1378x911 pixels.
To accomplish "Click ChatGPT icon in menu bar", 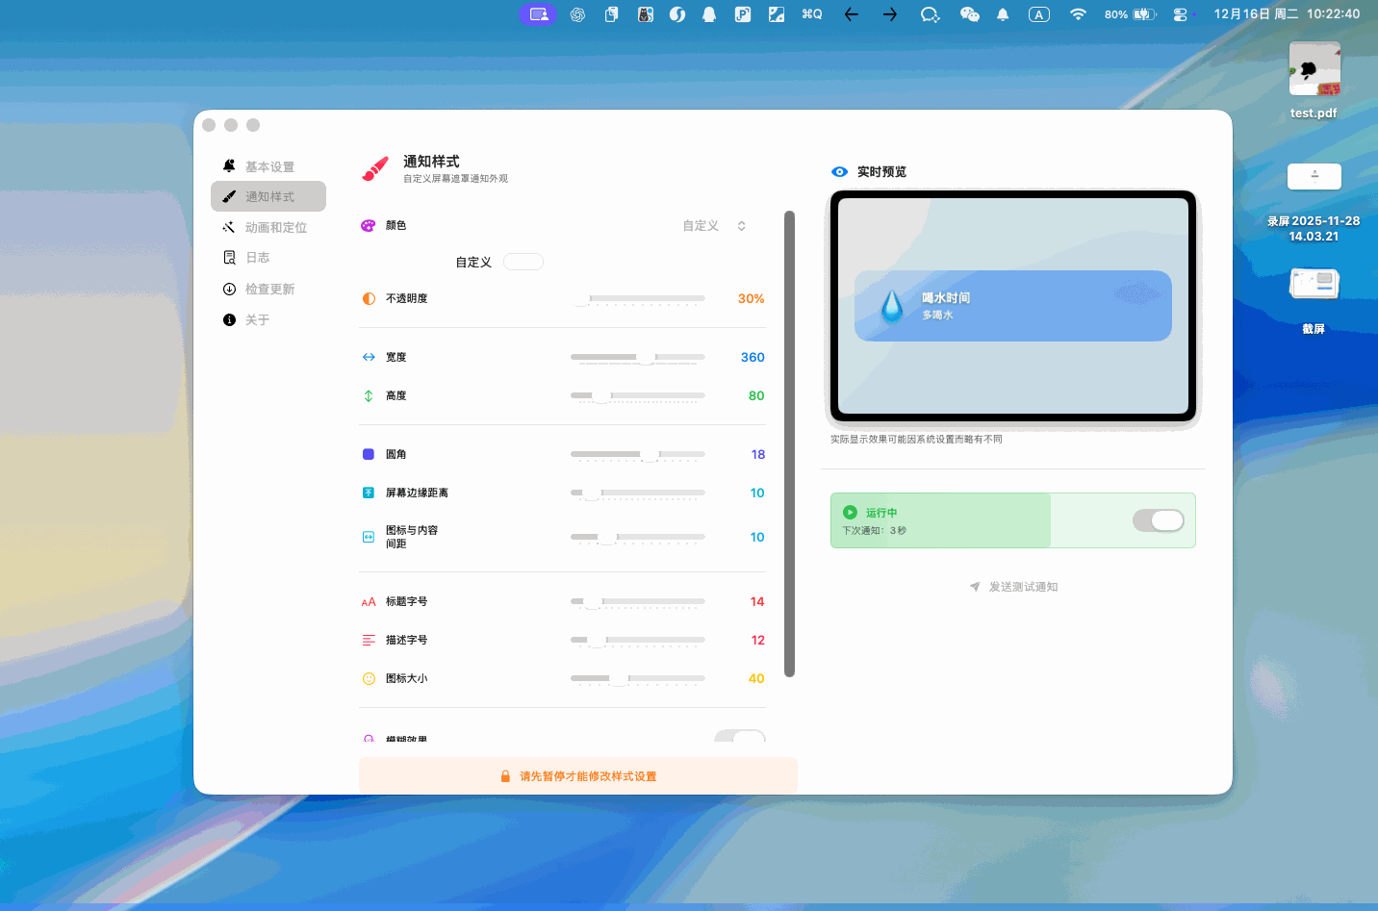I will (x=577, y=14).
